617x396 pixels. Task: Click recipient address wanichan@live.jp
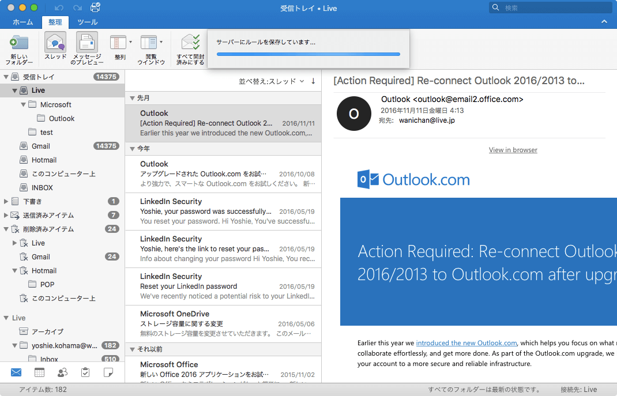pyautogui.click(x=427, y=120)
